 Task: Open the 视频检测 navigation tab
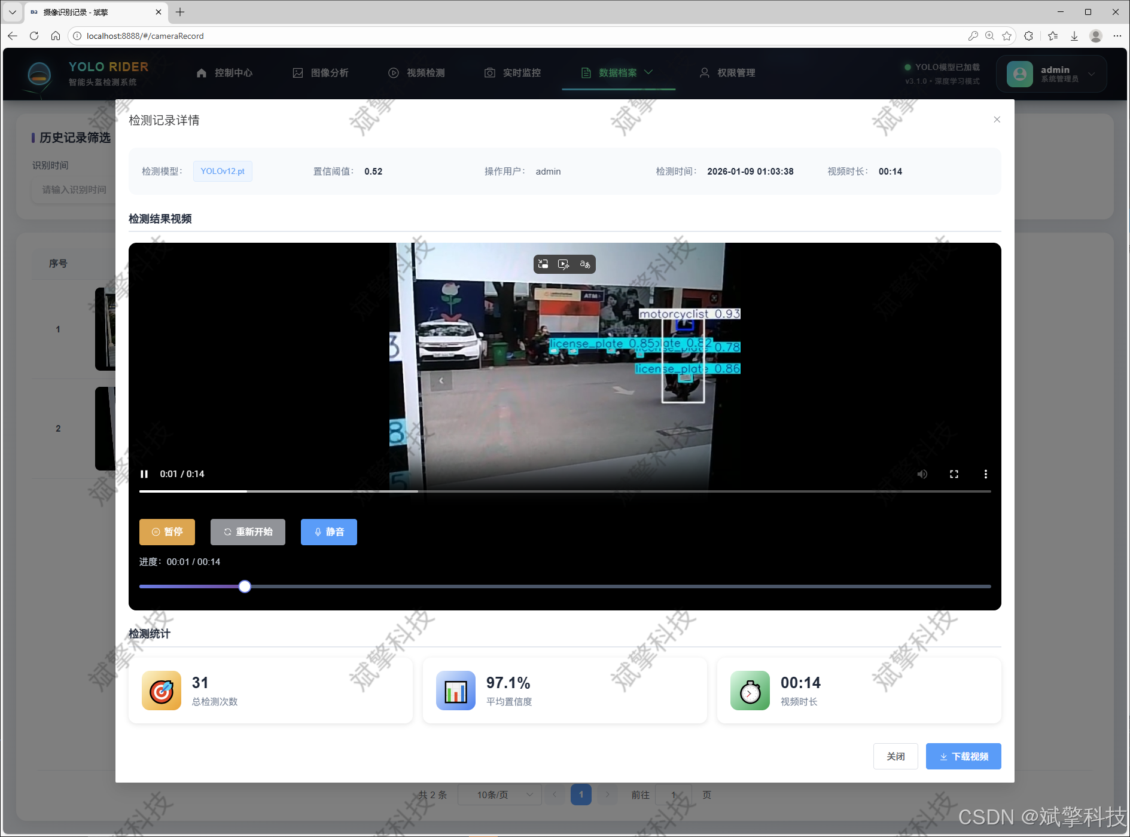(x=416, y=73)
